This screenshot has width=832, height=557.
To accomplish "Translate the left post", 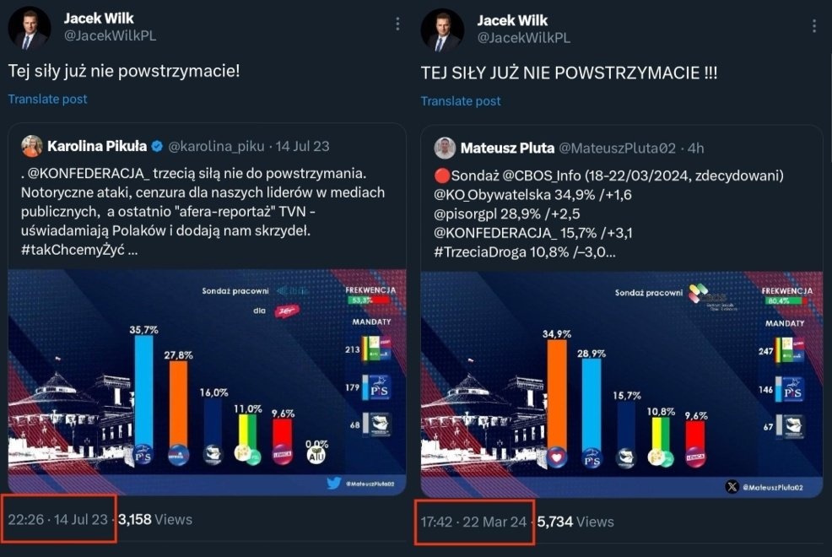I will tap(47, 99).
